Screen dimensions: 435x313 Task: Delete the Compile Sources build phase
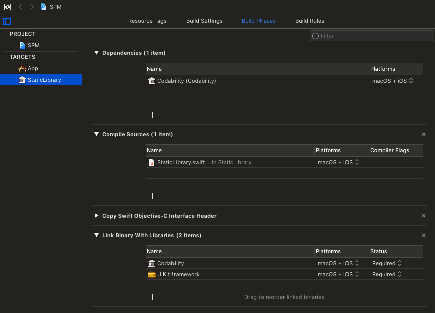point(424,134)
